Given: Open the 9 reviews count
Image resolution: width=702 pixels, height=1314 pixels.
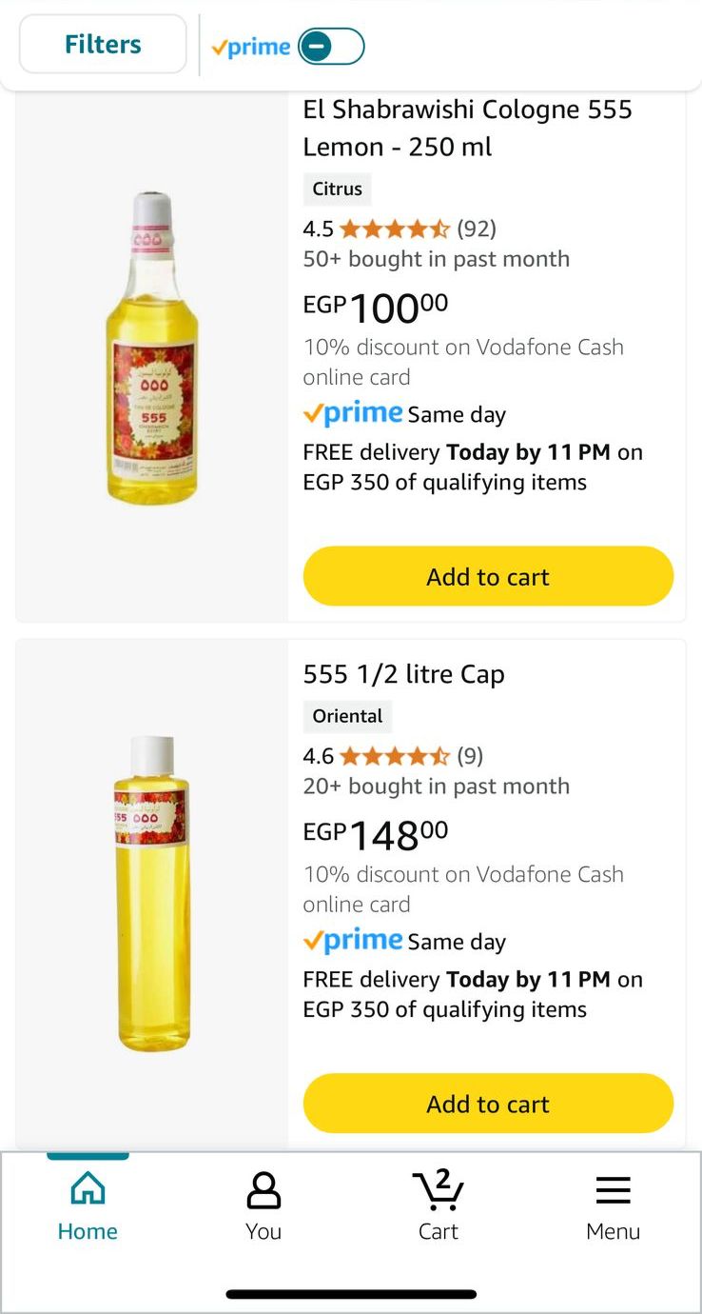Looking at the screenshot, I should pos(470,756).
